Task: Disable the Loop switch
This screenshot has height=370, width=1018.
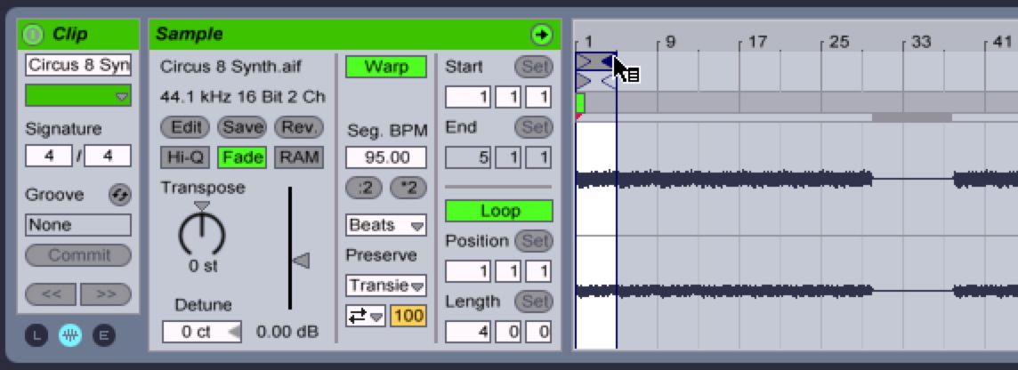Action: (x=499, y=211)
